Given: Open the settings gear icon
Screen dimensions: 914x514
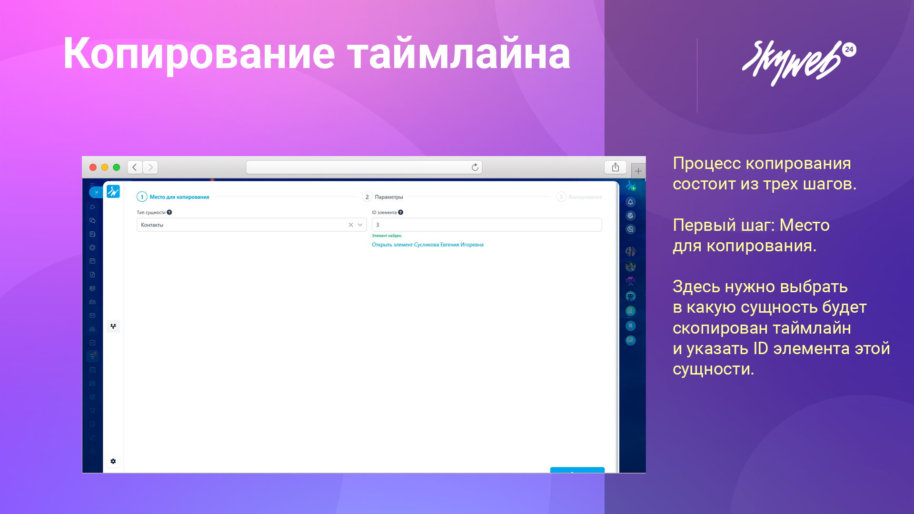Looking at the screenshot, I should tap(113, 461).
